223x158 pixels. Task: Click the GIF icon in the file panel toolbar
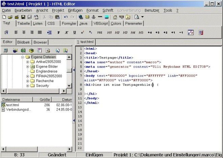(x=23, y=50)
